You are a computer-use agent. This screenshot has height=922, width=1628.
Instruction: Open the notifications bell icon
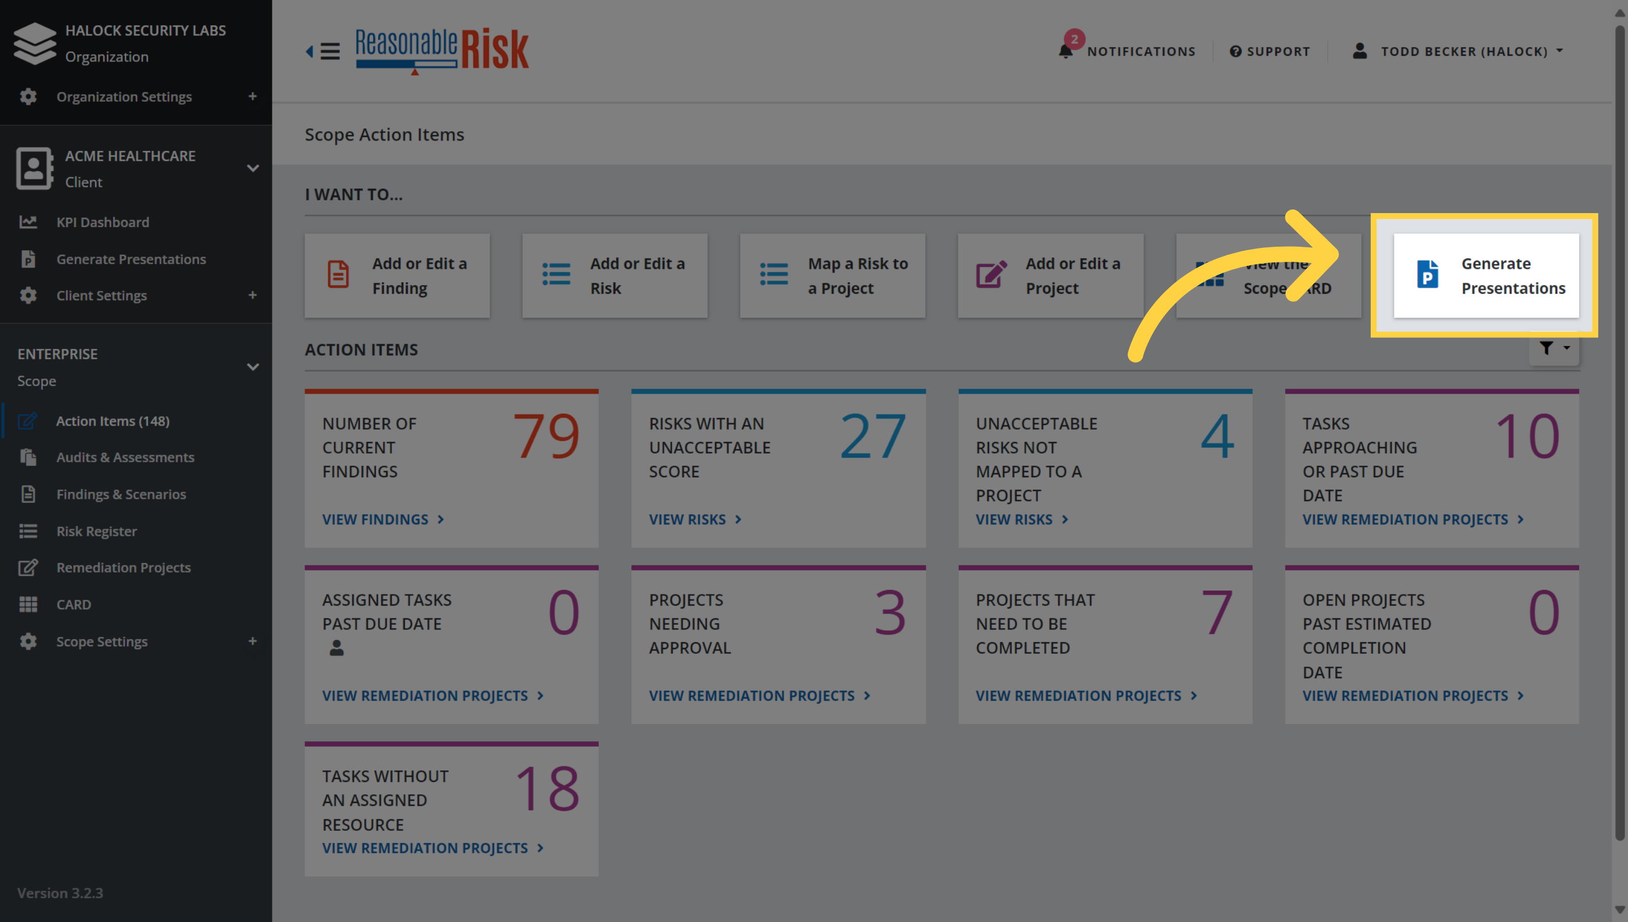pos(1065,51)
